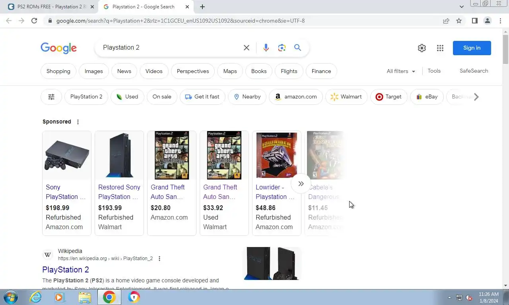Toggle the PlayStation 2 filter chip

tap(86, 97)
